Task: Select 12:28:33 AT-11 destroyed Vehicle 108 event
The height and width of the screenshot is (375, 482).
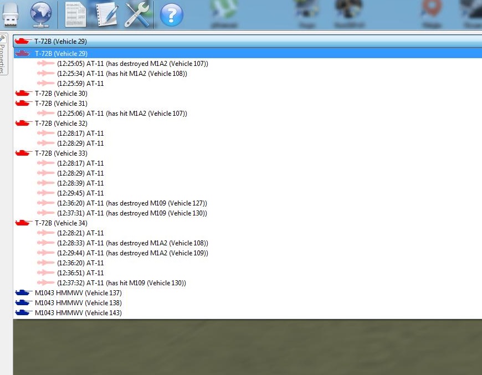Action: 132,243
